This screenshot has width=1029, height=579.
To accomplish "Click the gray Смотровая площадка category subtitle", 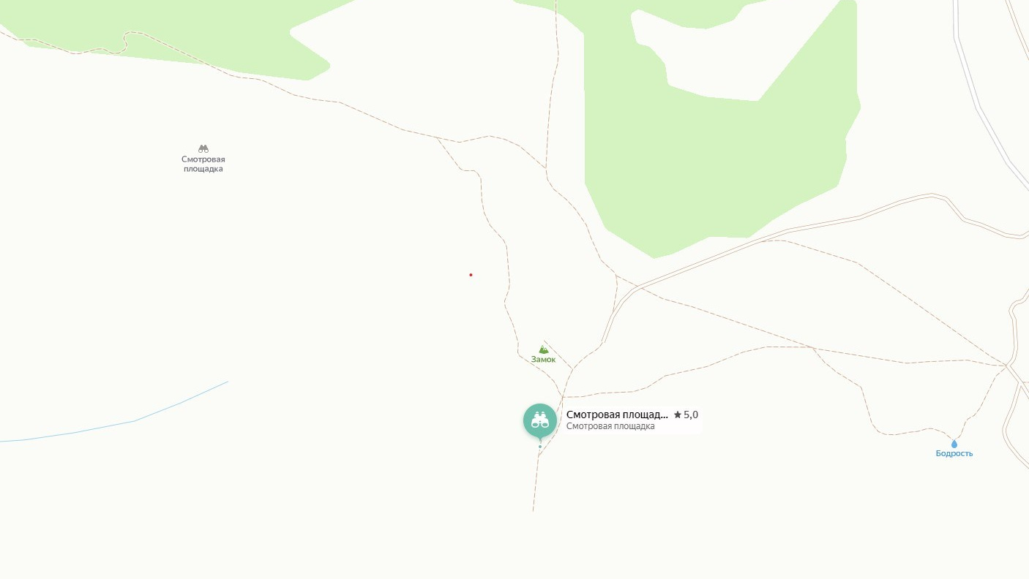I will (x=610, y=426).
